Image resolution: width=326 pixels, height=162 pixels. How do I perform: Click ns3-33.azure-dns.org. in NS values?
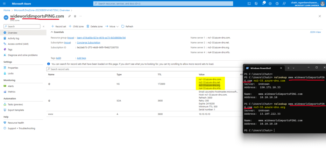coord(209,85)
